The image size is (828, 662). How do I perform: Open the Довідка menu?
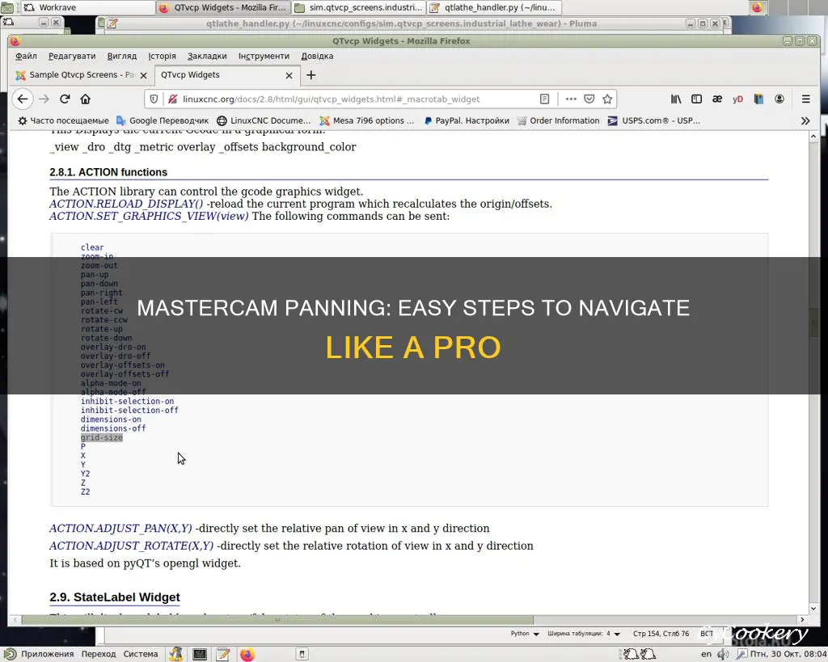[x=317, y=56]
